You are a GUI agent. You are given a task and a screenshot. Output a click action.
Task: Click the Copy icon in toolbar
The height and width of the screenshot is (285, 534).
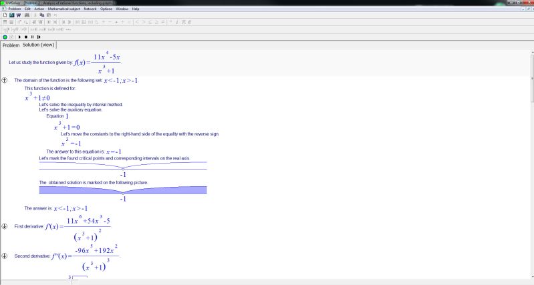(42, 15)
